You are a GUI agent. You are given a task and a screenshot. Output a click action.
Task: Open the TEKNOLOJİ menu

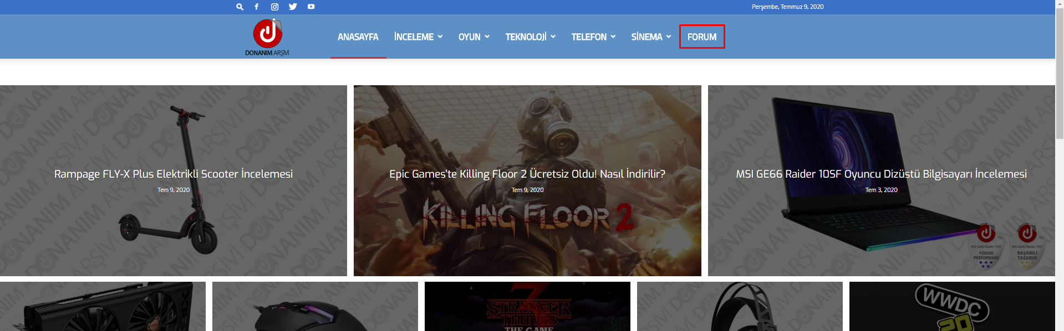point(526,37)
